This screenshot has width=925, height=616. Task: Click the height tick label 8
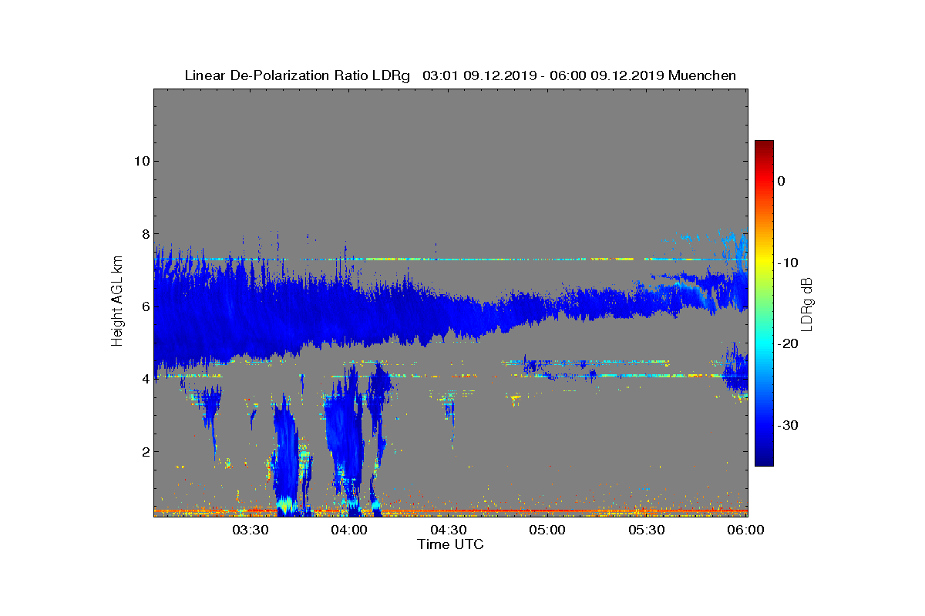tap(144, 234)
